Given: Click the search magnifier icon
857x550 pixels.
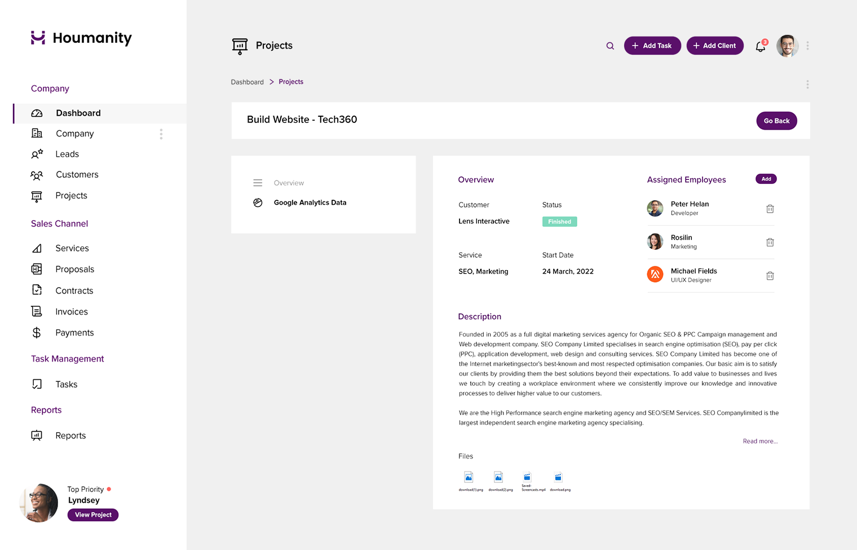Looking at the screenshot, I should 610,46.
